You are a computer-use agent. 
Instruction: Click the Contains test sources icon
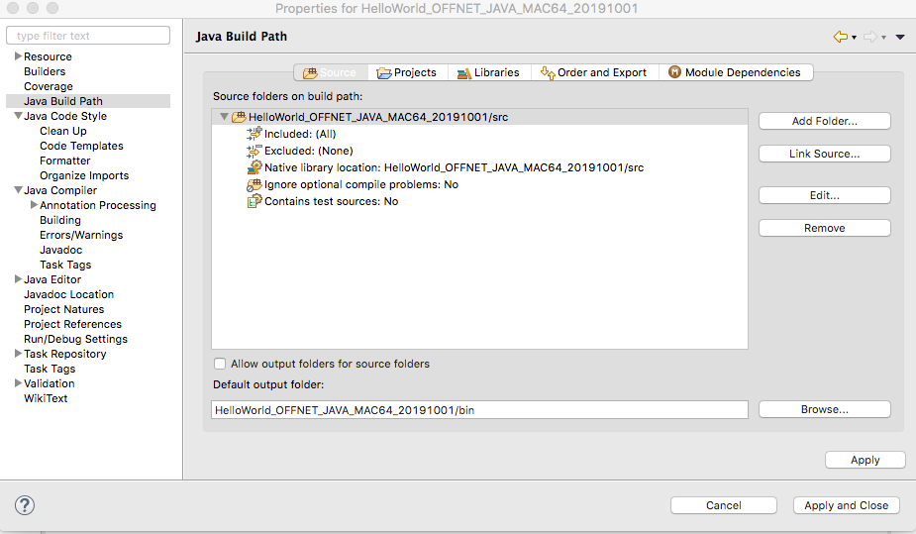pos(254,201)
